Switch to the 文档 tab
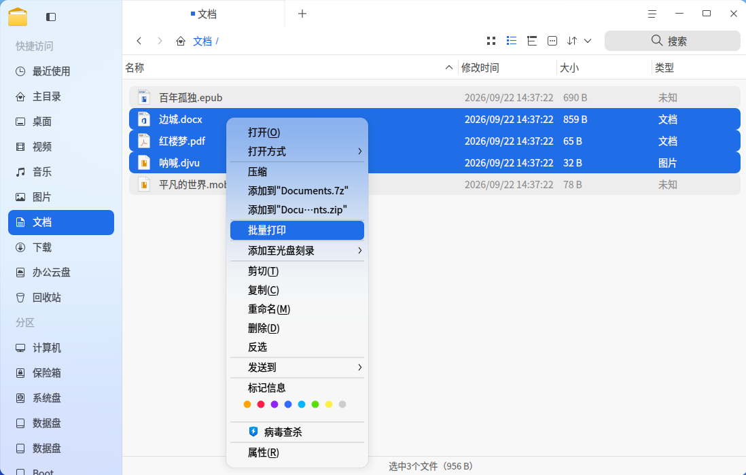 (204, 14)
